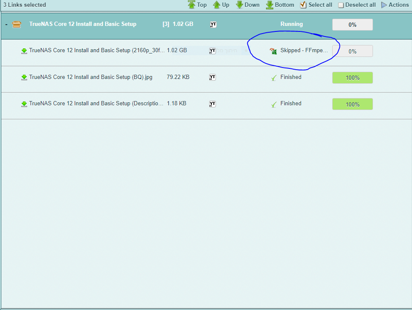Click the package [3] 1.02 GB size
Viewport: 412px width, 310px height.
[178, 24]
